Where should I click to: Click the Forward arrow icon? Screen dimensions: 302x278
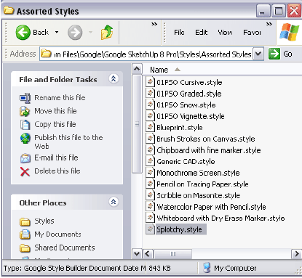point(75,33)
